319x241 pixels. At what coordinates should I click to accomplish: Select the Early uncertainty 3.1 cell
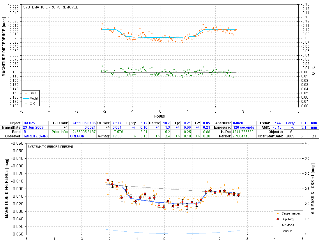point(304,127)
